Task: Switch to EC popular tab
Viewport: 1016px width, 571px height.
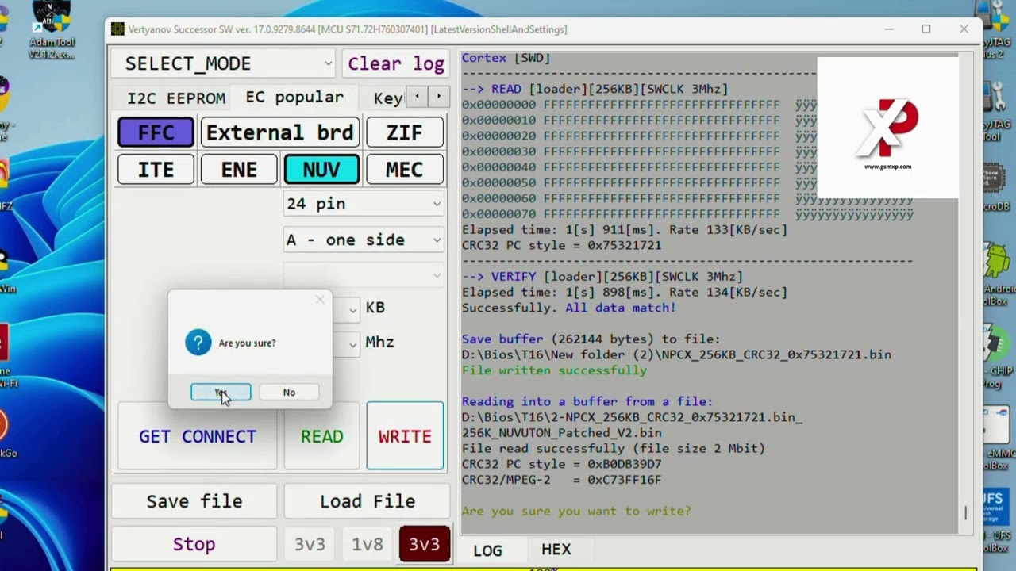Action: (x=294, y=97)
